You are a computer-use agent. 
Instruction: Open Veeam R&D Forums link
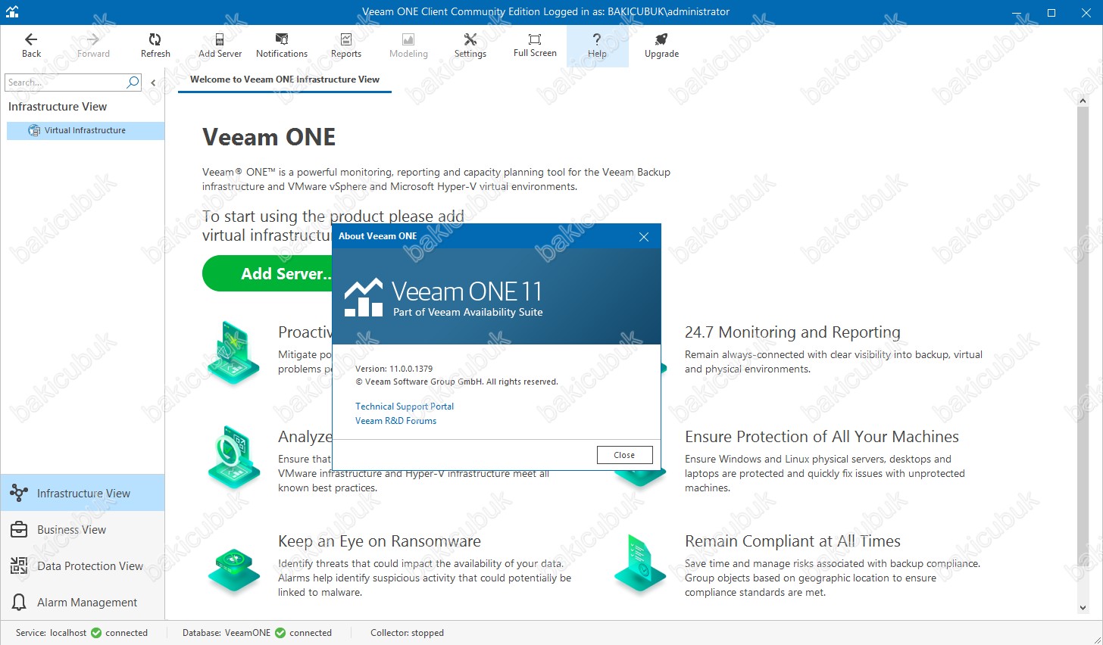click(x=395, y=421)
